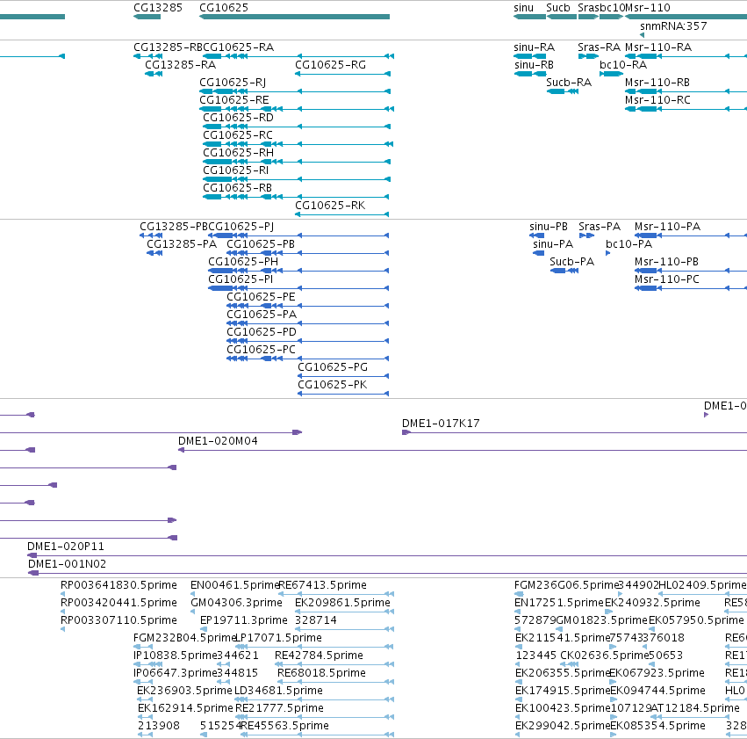This screenshot has width=747, height=739.
Task: Click the Msr-110-PB protein label
Action: pos(666,262)
